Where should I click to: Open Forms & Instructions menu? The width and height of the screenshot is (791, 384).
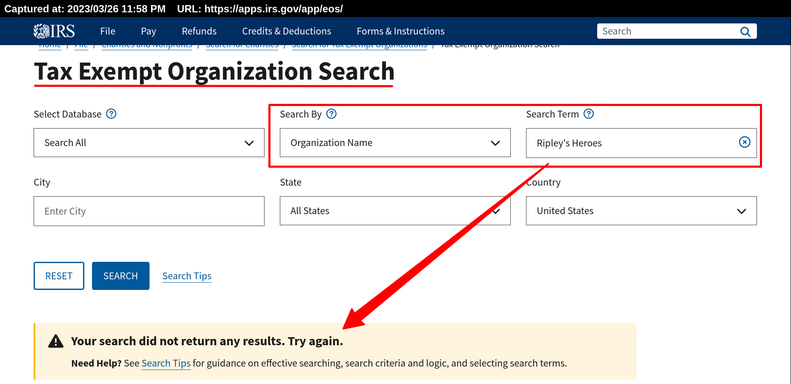point(401,31)
